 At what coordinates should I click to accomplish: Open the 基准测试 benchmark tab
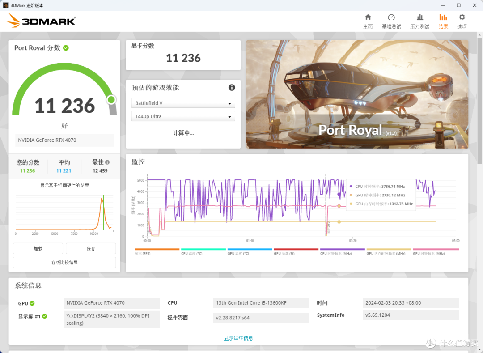click(x=391, y=21)
